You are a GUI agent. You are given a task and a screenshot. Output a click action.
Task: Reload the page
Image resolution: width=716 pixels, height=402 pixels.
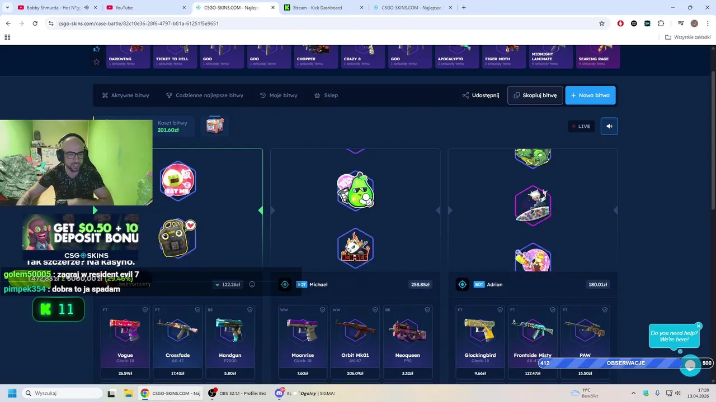click(x=35, y=23)
